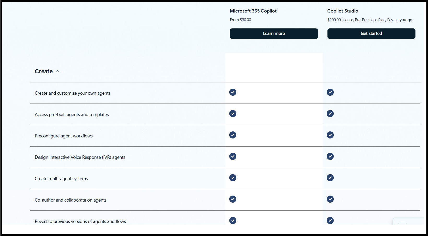Click 'Design Interactive Voice Response (IVR) agents' text
Image resolution: width=428 pixels, height=236 pixels.
point(80,158)
